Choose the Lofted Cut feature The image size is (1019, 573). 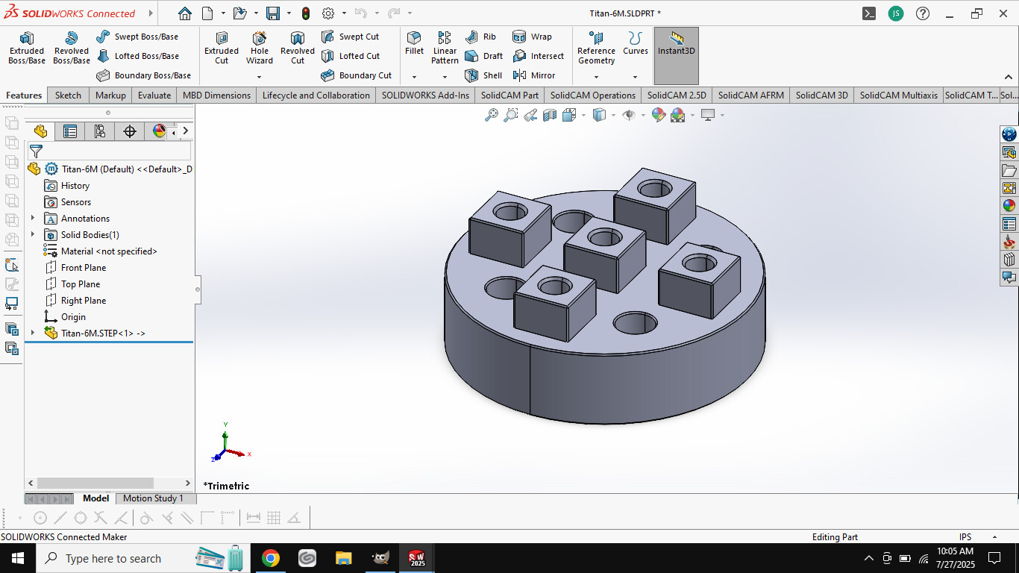pos(350,56)
